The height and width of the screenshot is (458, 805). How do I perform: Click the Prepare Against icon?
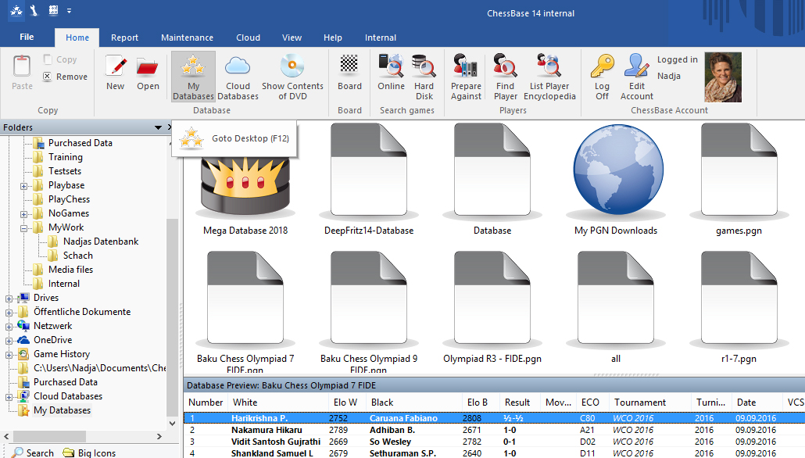(466, 77)
